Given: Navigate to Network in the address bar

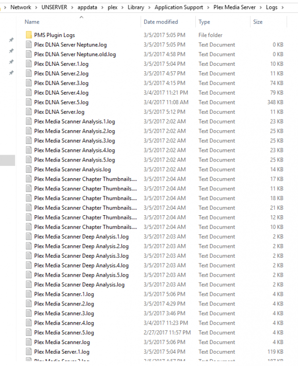Looking at the screenshot, I should (x=21, y=7).
